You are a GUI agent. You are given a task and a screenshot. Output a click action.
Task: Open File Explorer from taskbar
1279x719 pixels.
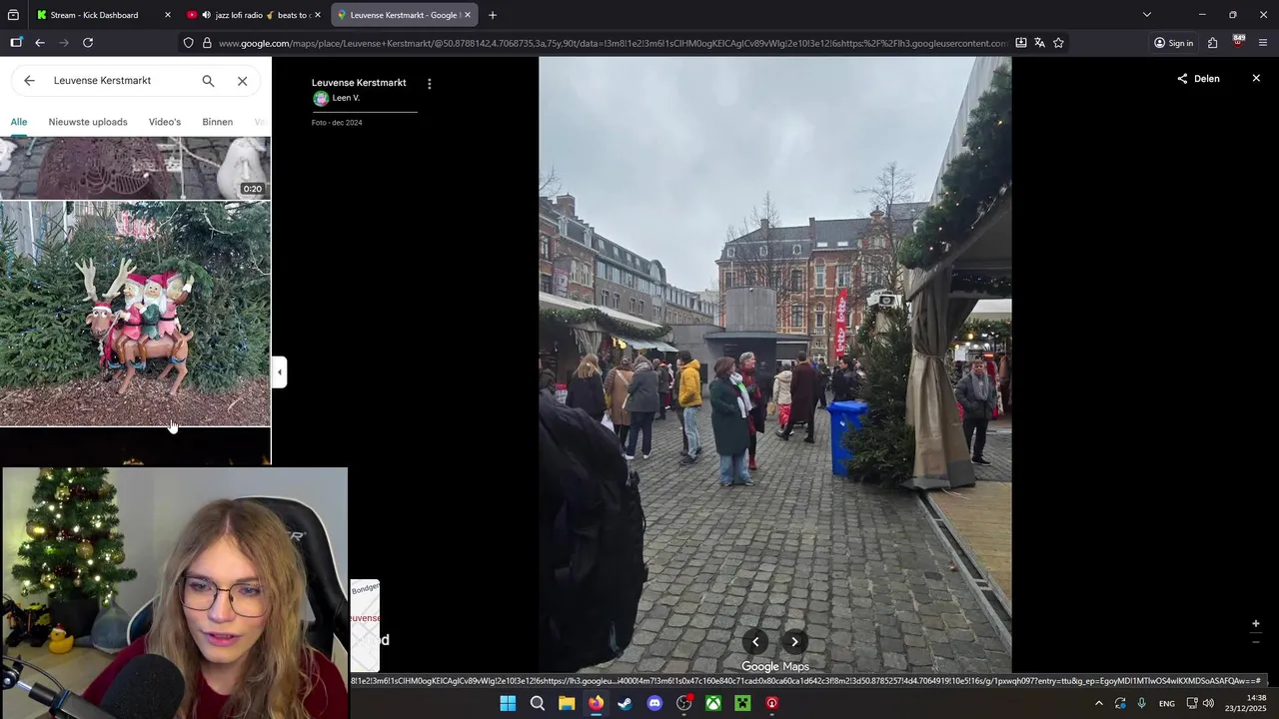[x=567, y=703]
